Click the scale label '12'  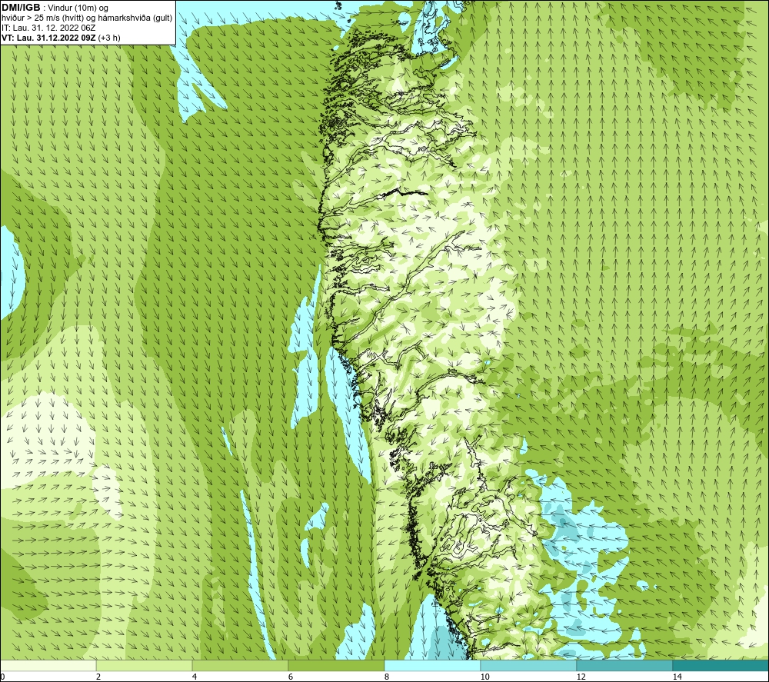(x=581, y=677)
